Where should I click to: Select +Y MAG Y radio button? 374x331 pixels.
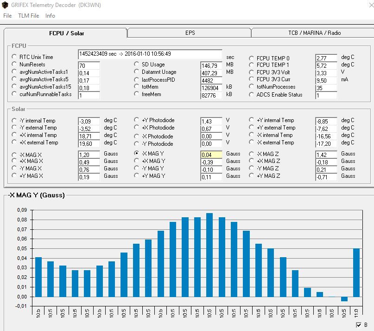point(136,175)
